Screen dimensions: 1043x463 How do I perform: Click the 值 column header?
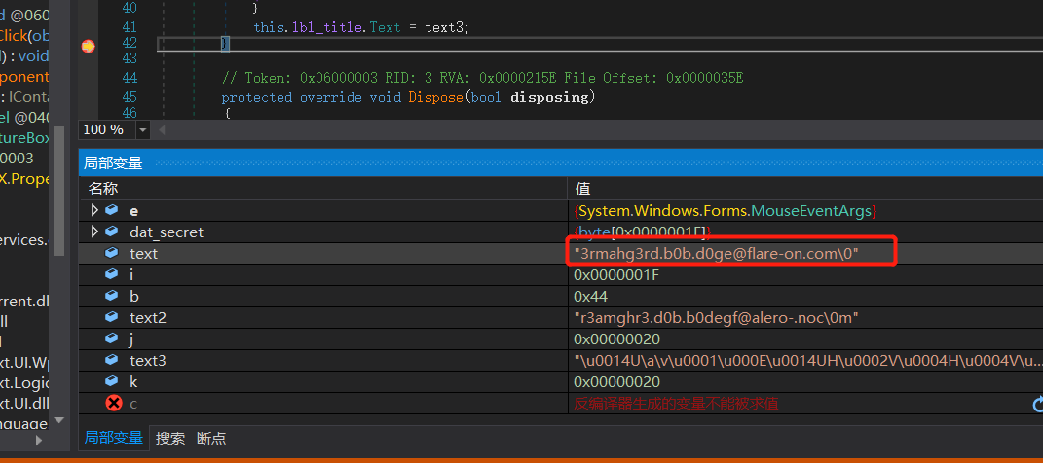(583, 189)
